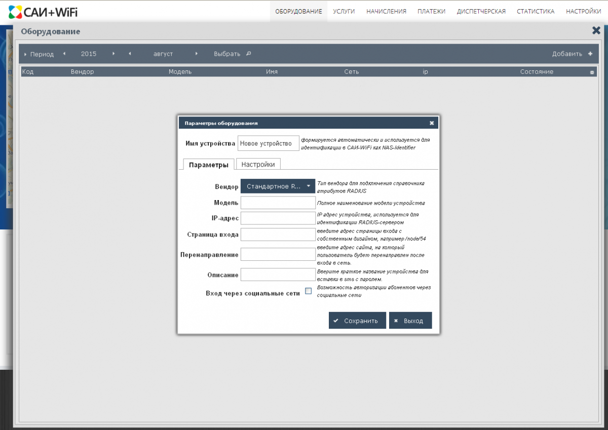Enable Вход через социальные сети checkbox

pyautogui.click(x=308, y=291)
